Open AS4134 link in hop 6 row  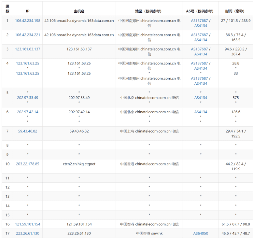(x=201, y=112)
